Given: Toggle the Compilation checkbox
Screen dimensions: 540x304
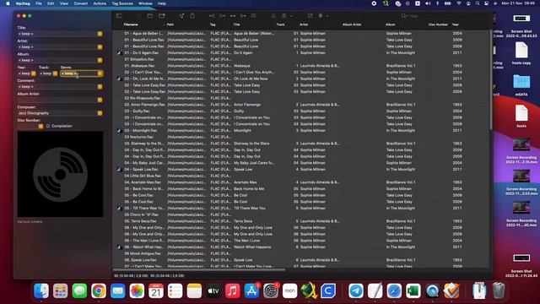Looking at the screenshot, I should tap(48, 126).
